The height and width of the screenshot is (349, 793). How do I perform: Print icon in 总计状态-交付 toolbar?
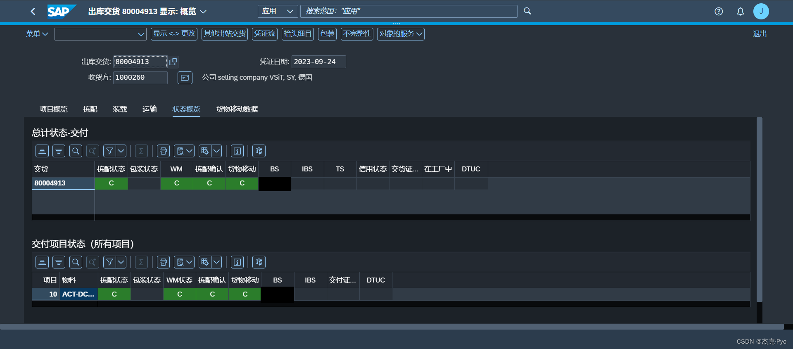click(x=164, y=151)
